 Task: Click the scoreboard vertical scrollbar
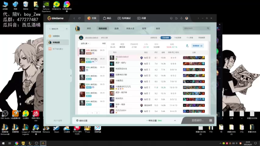click(x=210, y=78)
